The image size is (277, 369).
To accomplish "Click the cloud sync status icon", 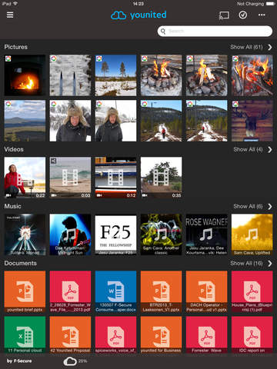I will tap(70, 361).
